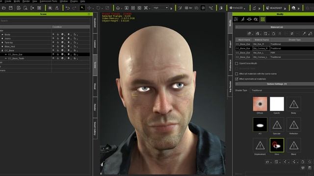
Task: Toggle visibility eye for CC_Base_Teeth row
Action: pyautogui.click(x=53, y=58)
